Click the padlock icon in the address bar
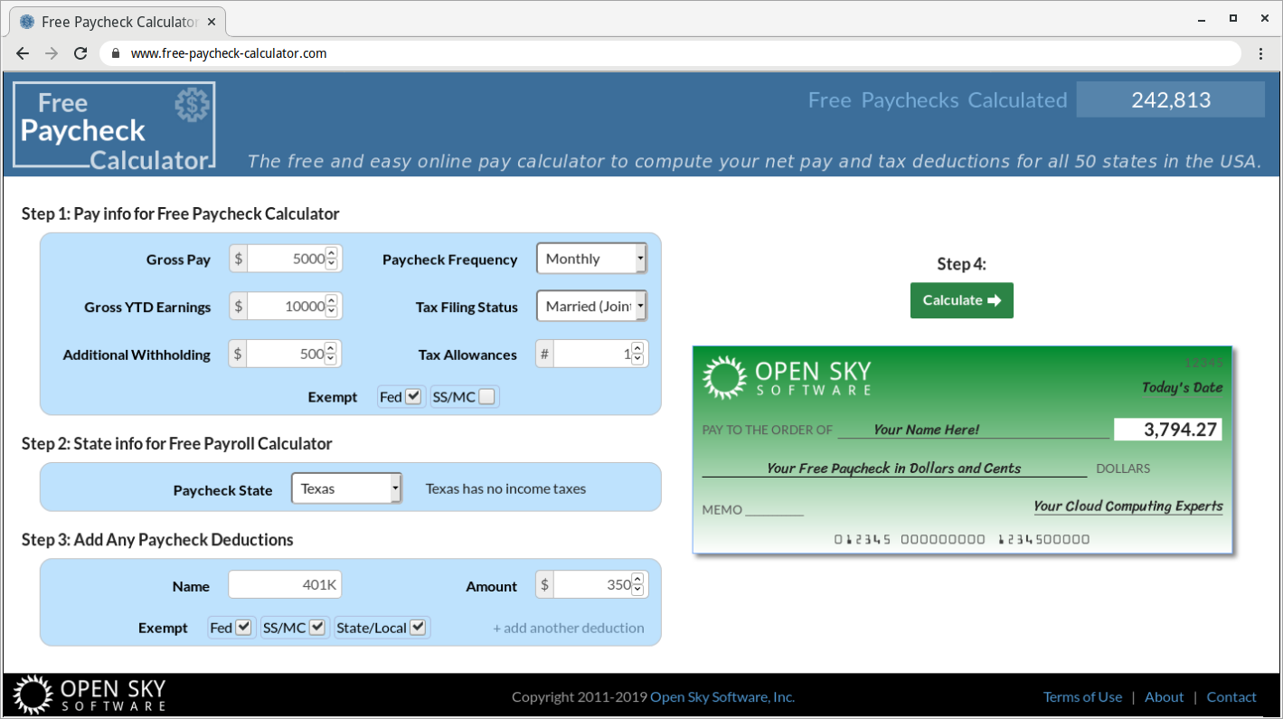1283x719 pixels. tap(114, 53)
